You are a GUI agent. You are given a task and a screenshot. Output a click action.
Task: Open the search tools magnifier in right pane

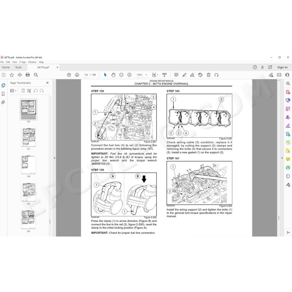coord(288,83)
